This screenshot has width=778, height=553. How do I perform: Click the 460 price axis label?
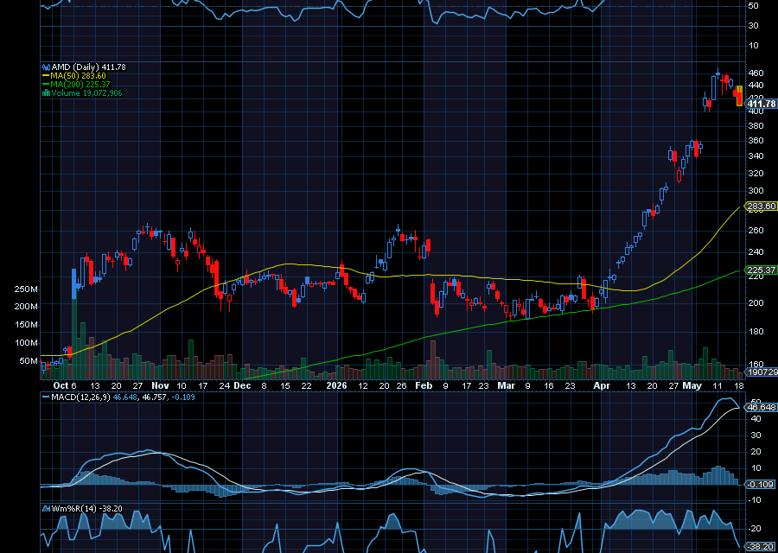point(756,73)
